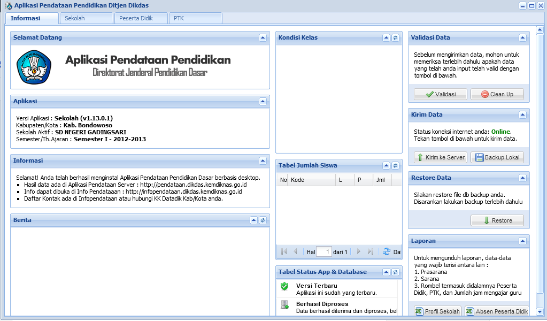Click the Versi Terbaru status row
The image size is (547, 321).
(337, 289)
